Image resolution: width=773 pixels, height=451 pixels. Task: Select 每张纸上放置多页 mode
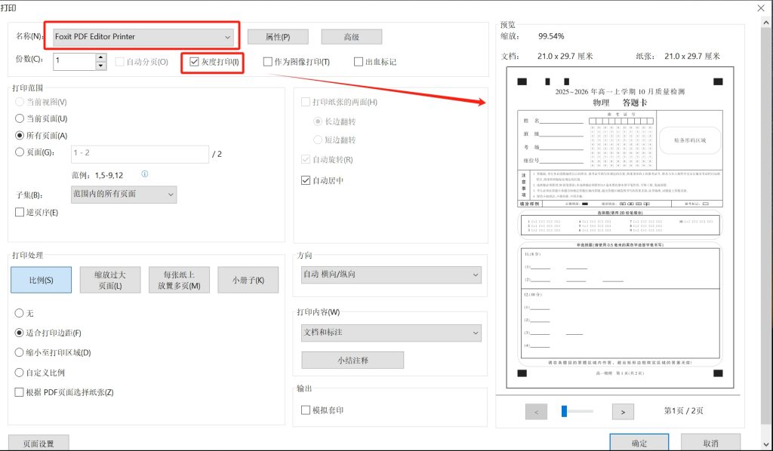tap(176, 280)
